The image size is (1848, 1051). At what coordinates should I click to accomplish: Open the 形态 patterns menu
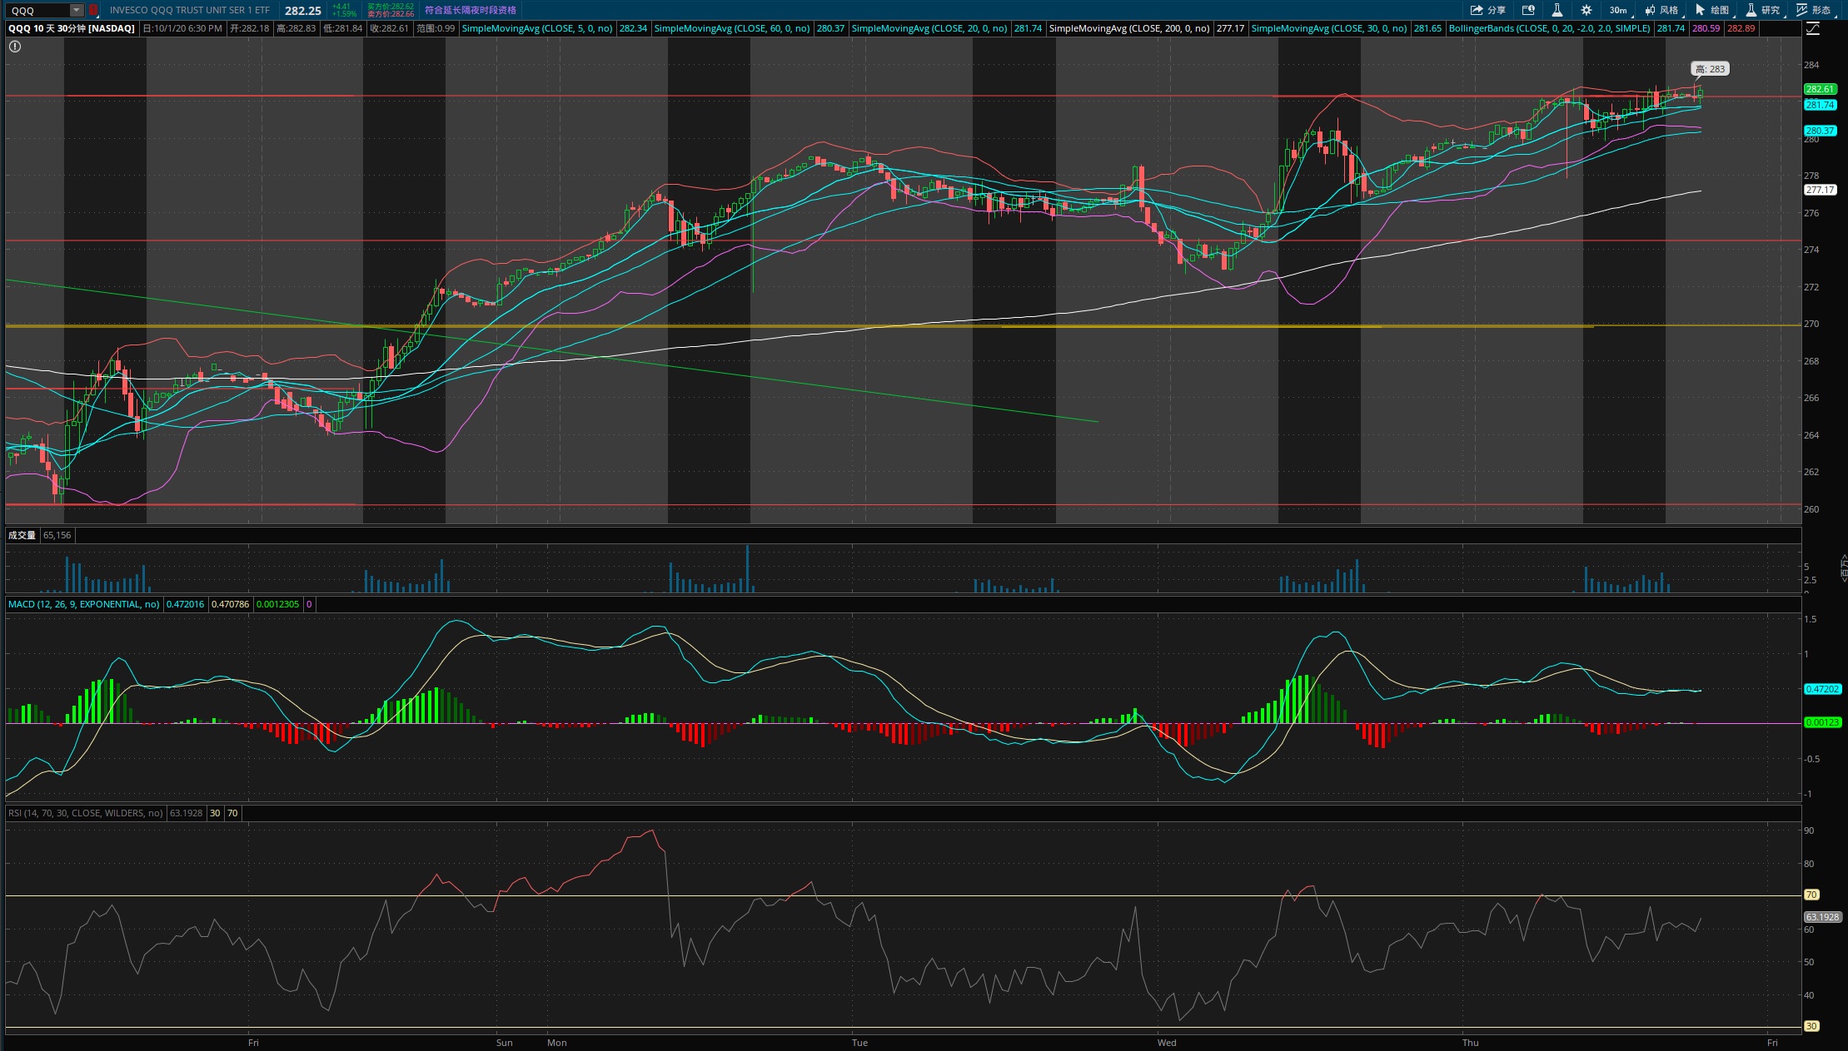click(x=1816, y=10)
